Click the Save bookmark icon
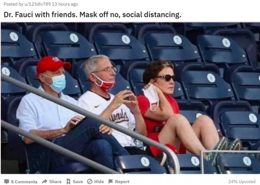 68,182
